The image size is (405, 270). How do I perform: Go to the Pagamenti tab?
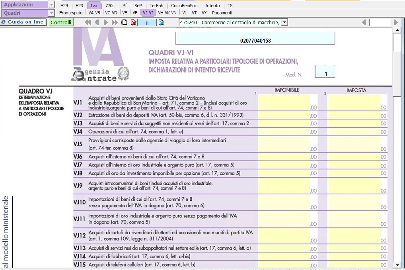[222, 13]
